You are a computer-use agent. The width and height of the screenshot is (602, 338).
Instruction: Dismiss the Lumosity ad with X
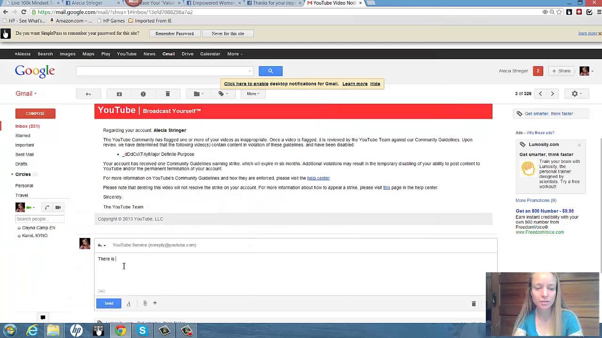point(579,145)
